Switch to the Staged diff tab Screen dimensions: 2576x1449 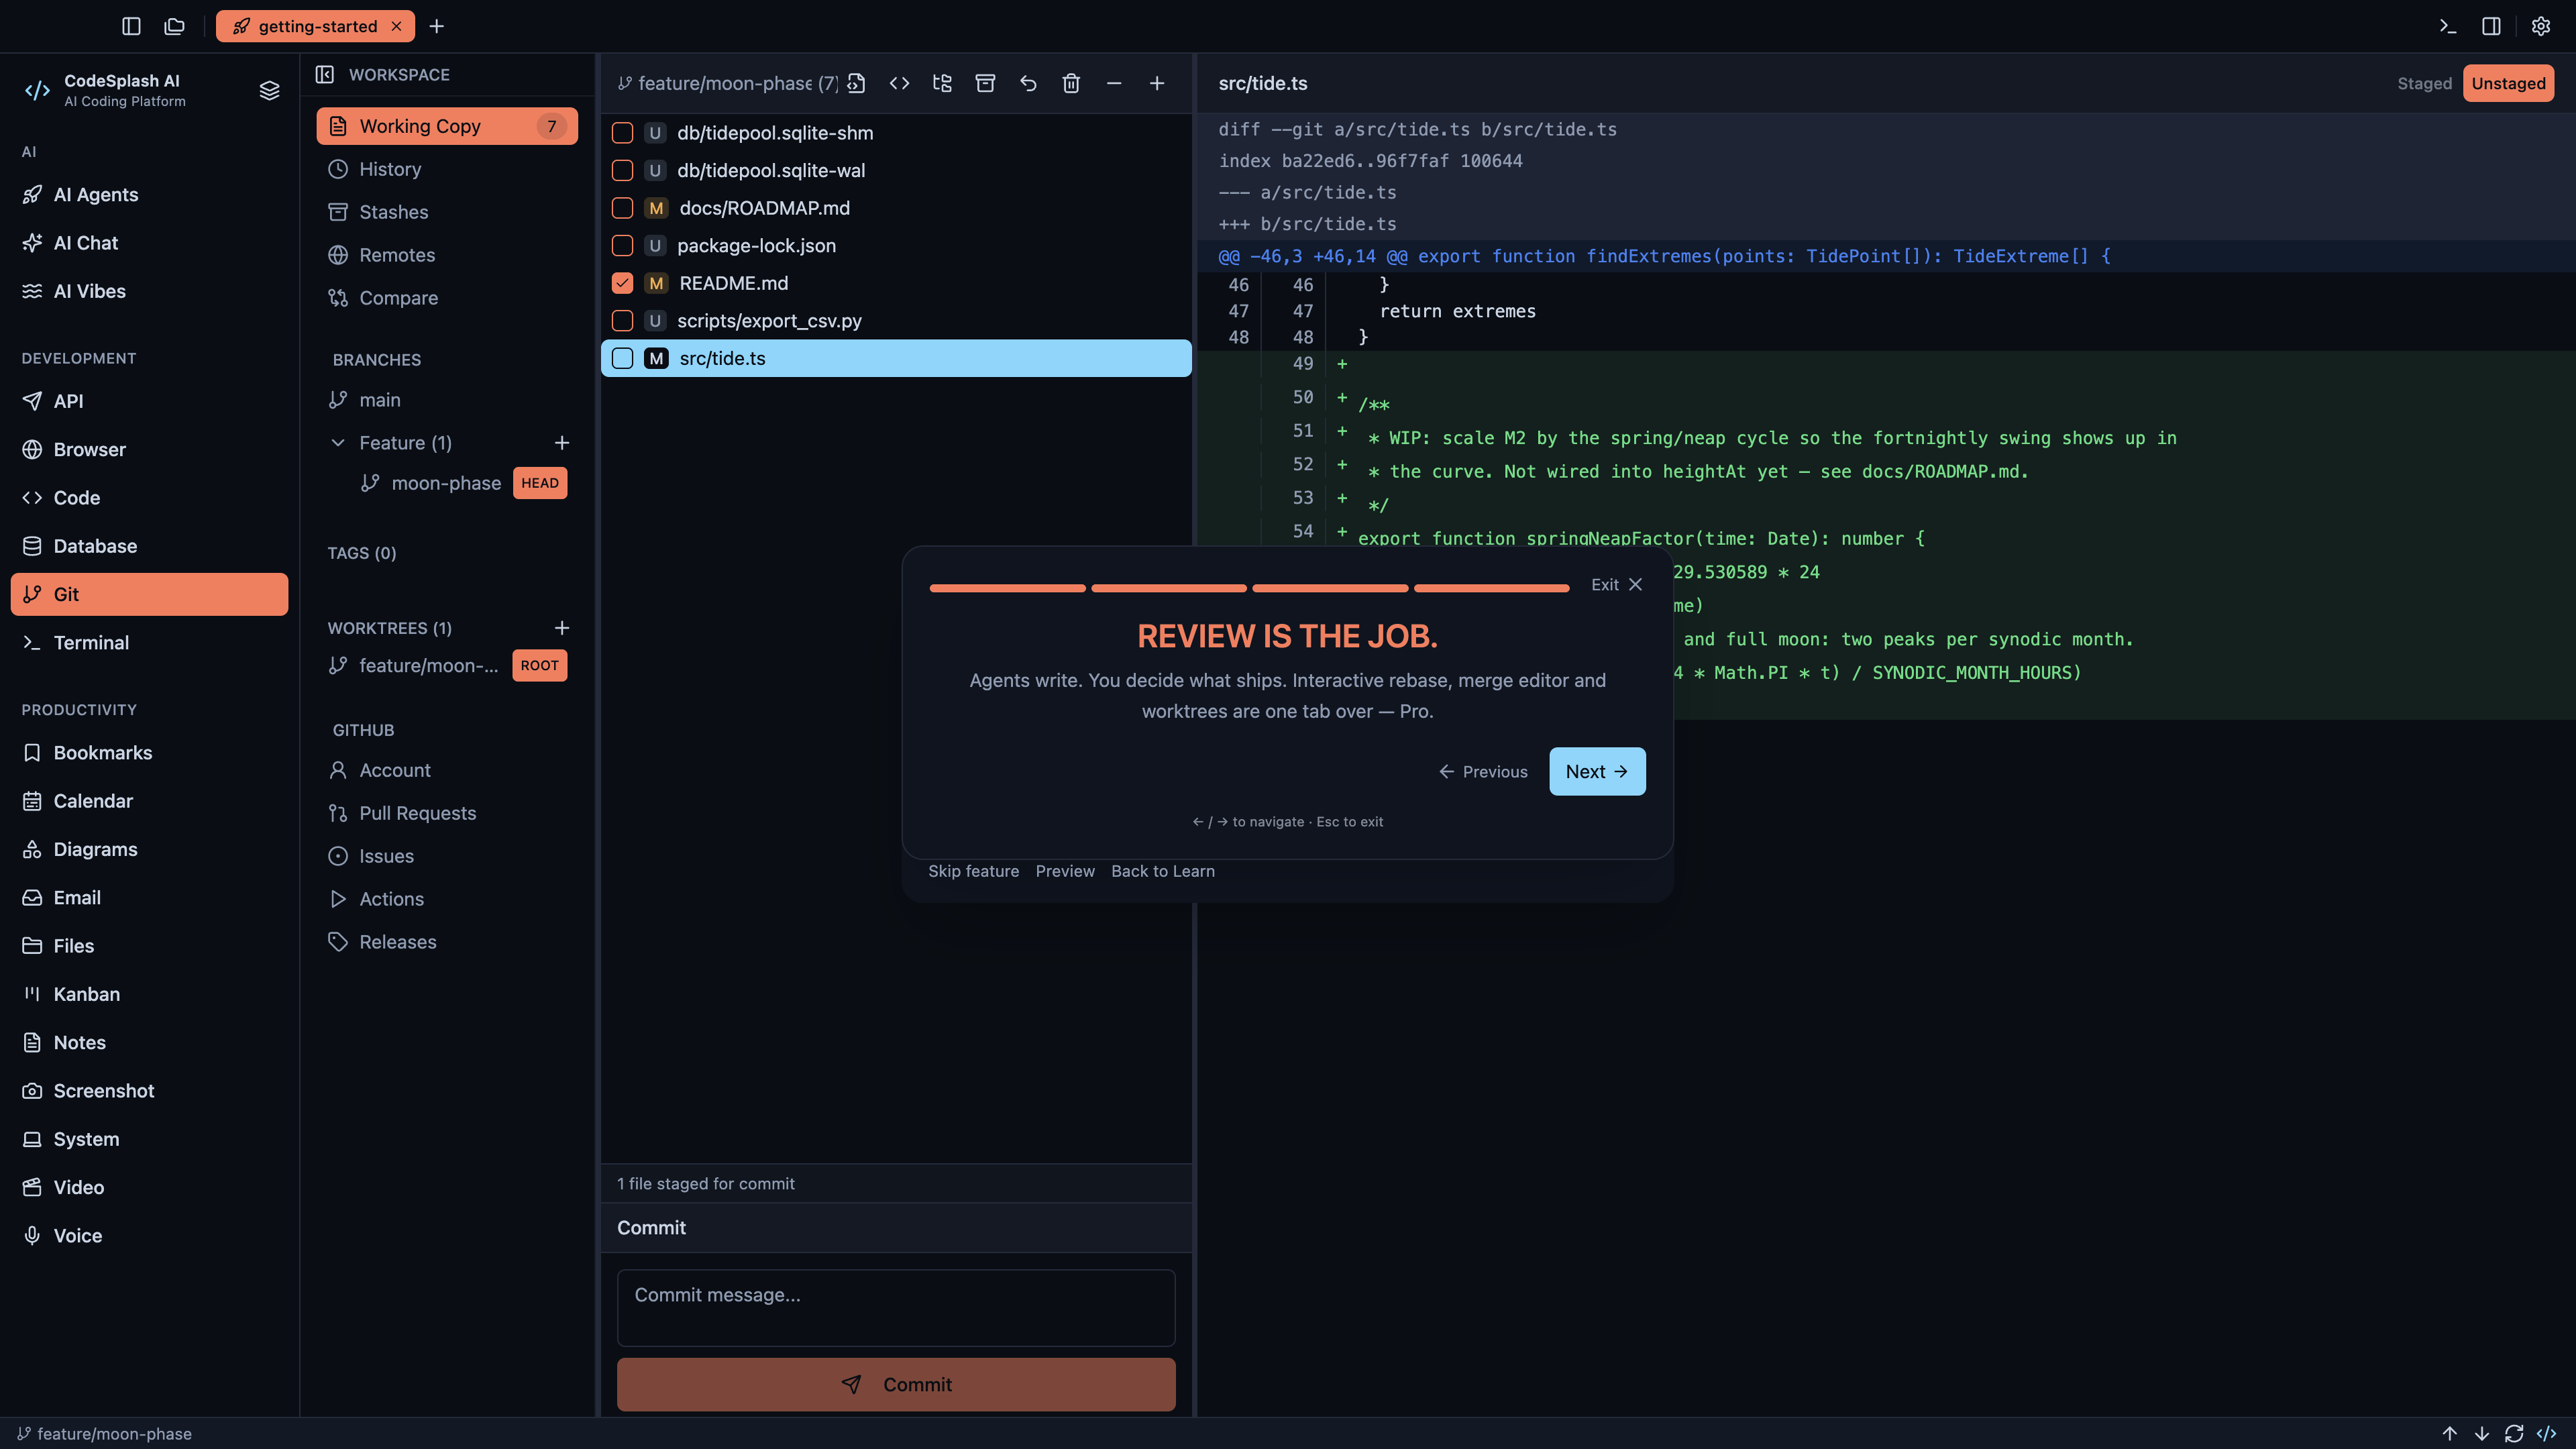[2423, 83]
